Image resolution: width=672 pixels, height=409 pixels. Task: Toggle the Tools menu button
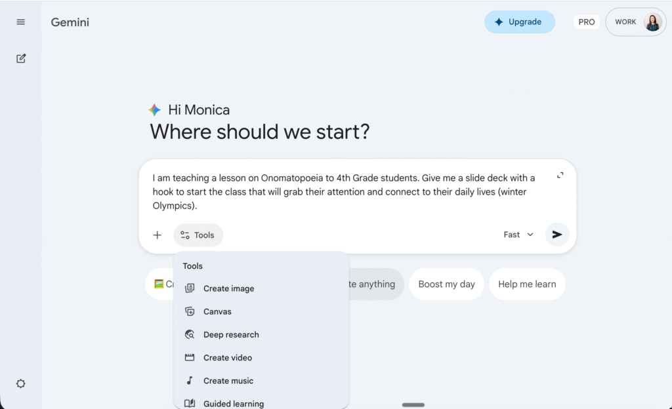198,235
